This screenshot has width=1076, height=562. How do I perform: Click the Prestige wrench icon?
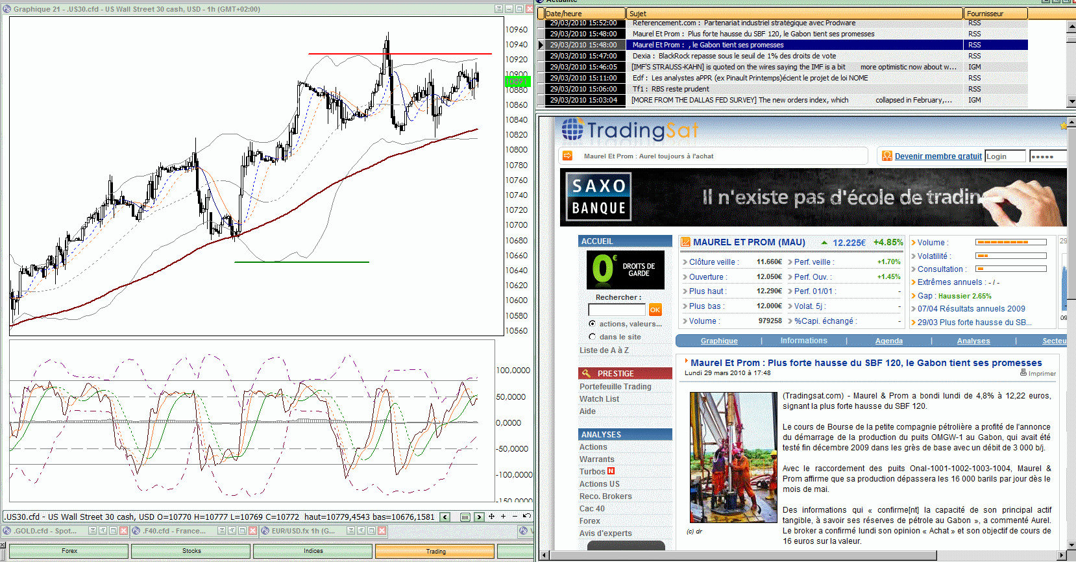pos(586,373)
